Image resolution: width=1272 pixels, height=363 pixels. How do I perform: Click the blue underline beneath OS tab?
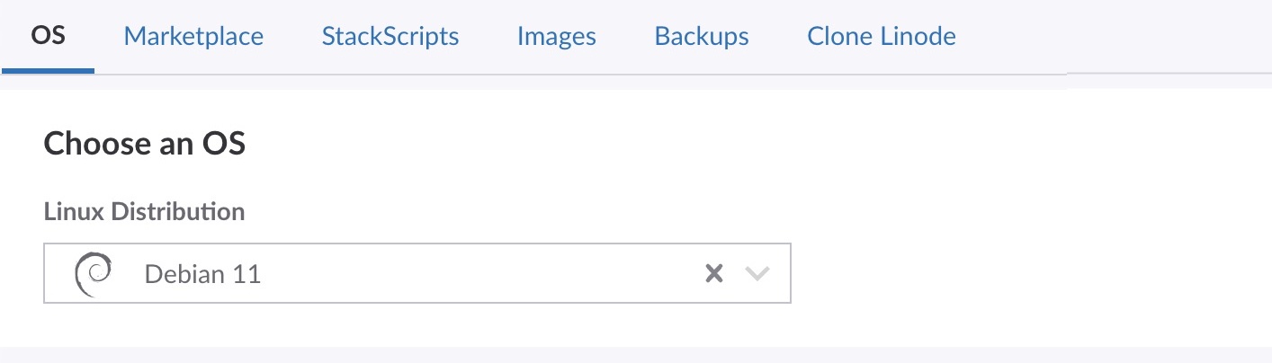(48, 71)
